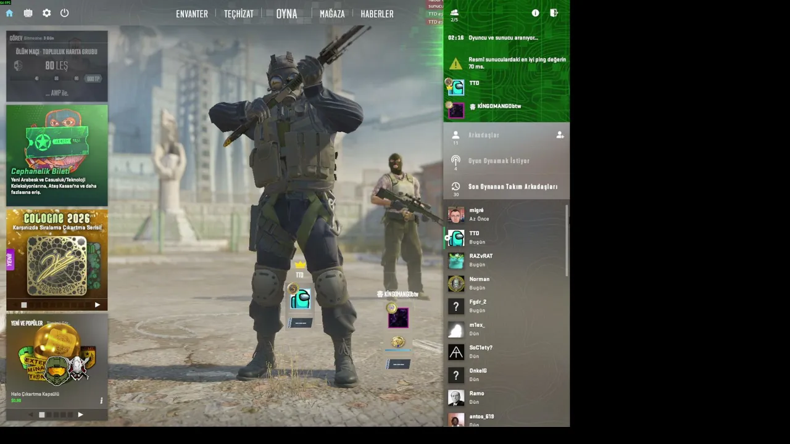Switch to the Oyun Oynamak İstiyor tab
The height and width of the screenshot is (444, 790).
[x=506, y=161]
